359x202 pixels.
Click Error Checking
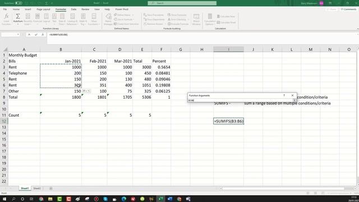tap(177, 20)
